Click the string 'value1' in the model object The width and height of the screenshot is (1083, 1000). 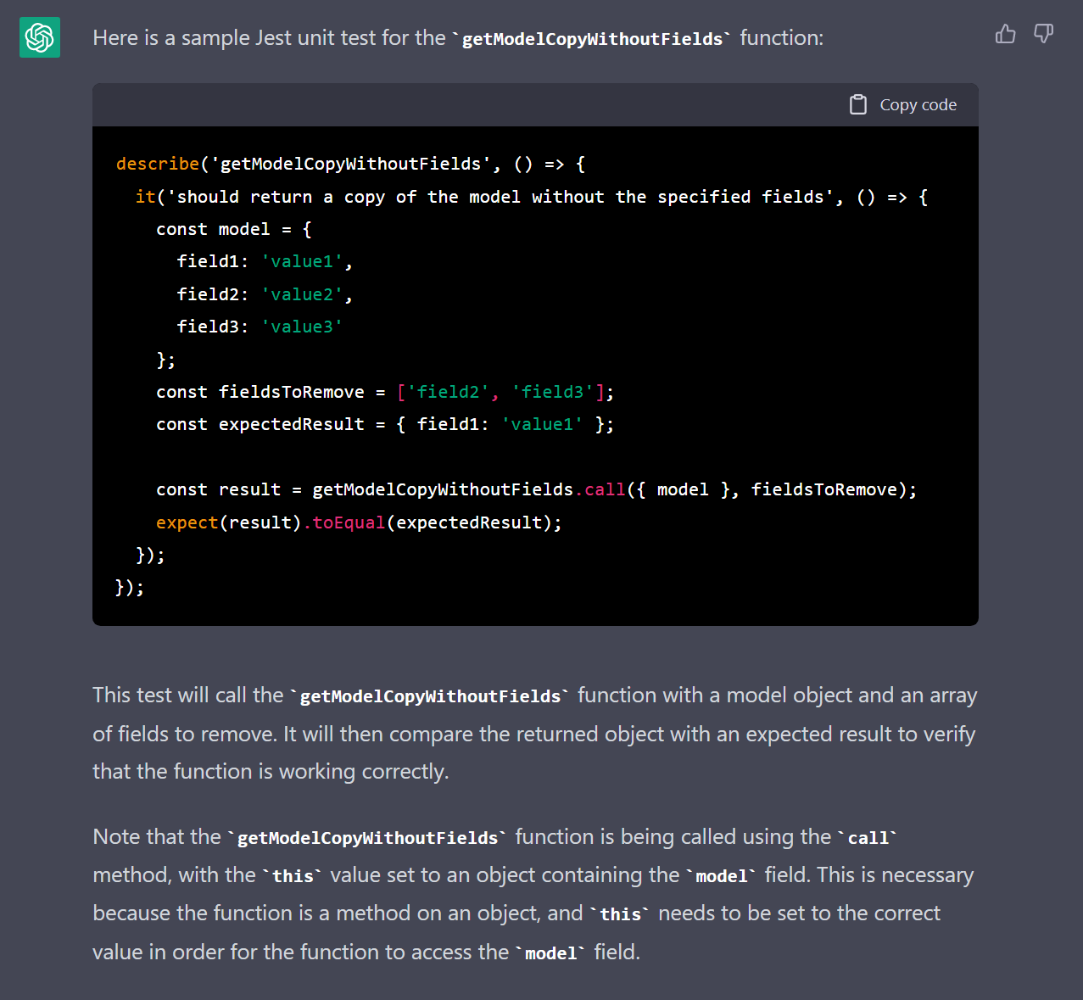(301, 260)
